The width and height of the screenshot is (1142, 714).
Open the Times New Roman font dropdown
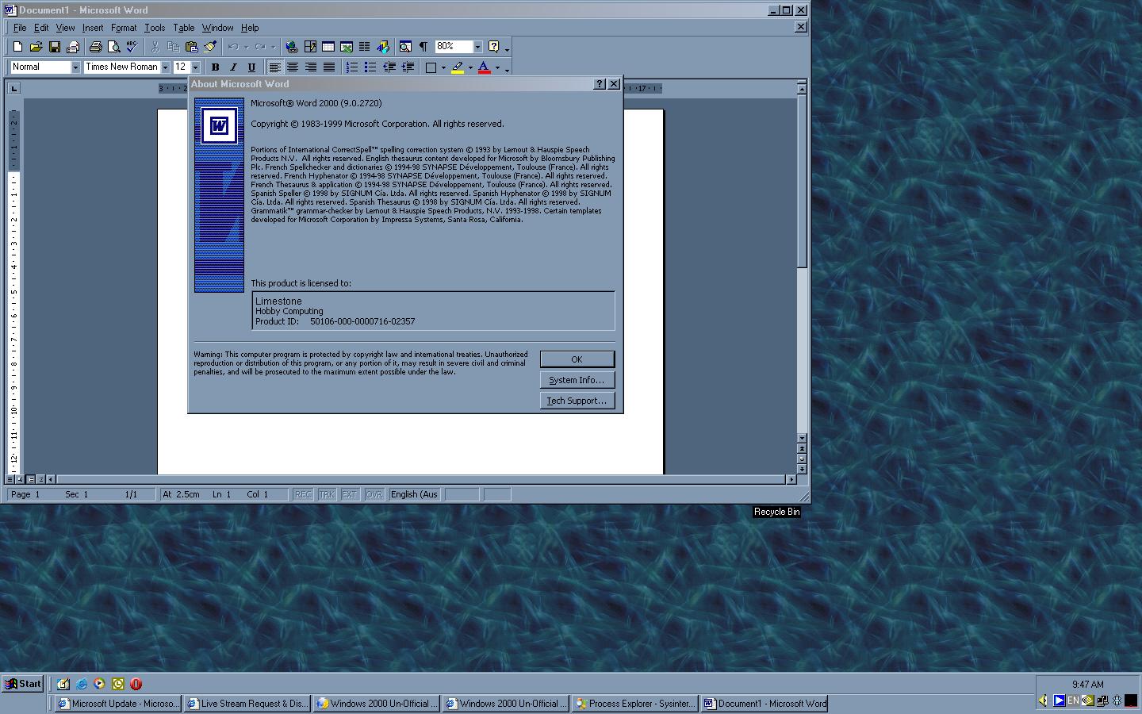[x=165, y=67]
